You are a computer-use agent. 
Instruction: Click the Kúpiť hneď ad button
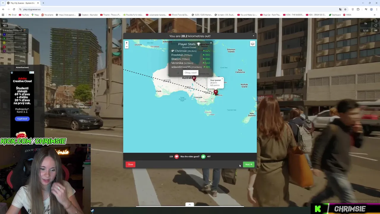[x=22, y=119]
